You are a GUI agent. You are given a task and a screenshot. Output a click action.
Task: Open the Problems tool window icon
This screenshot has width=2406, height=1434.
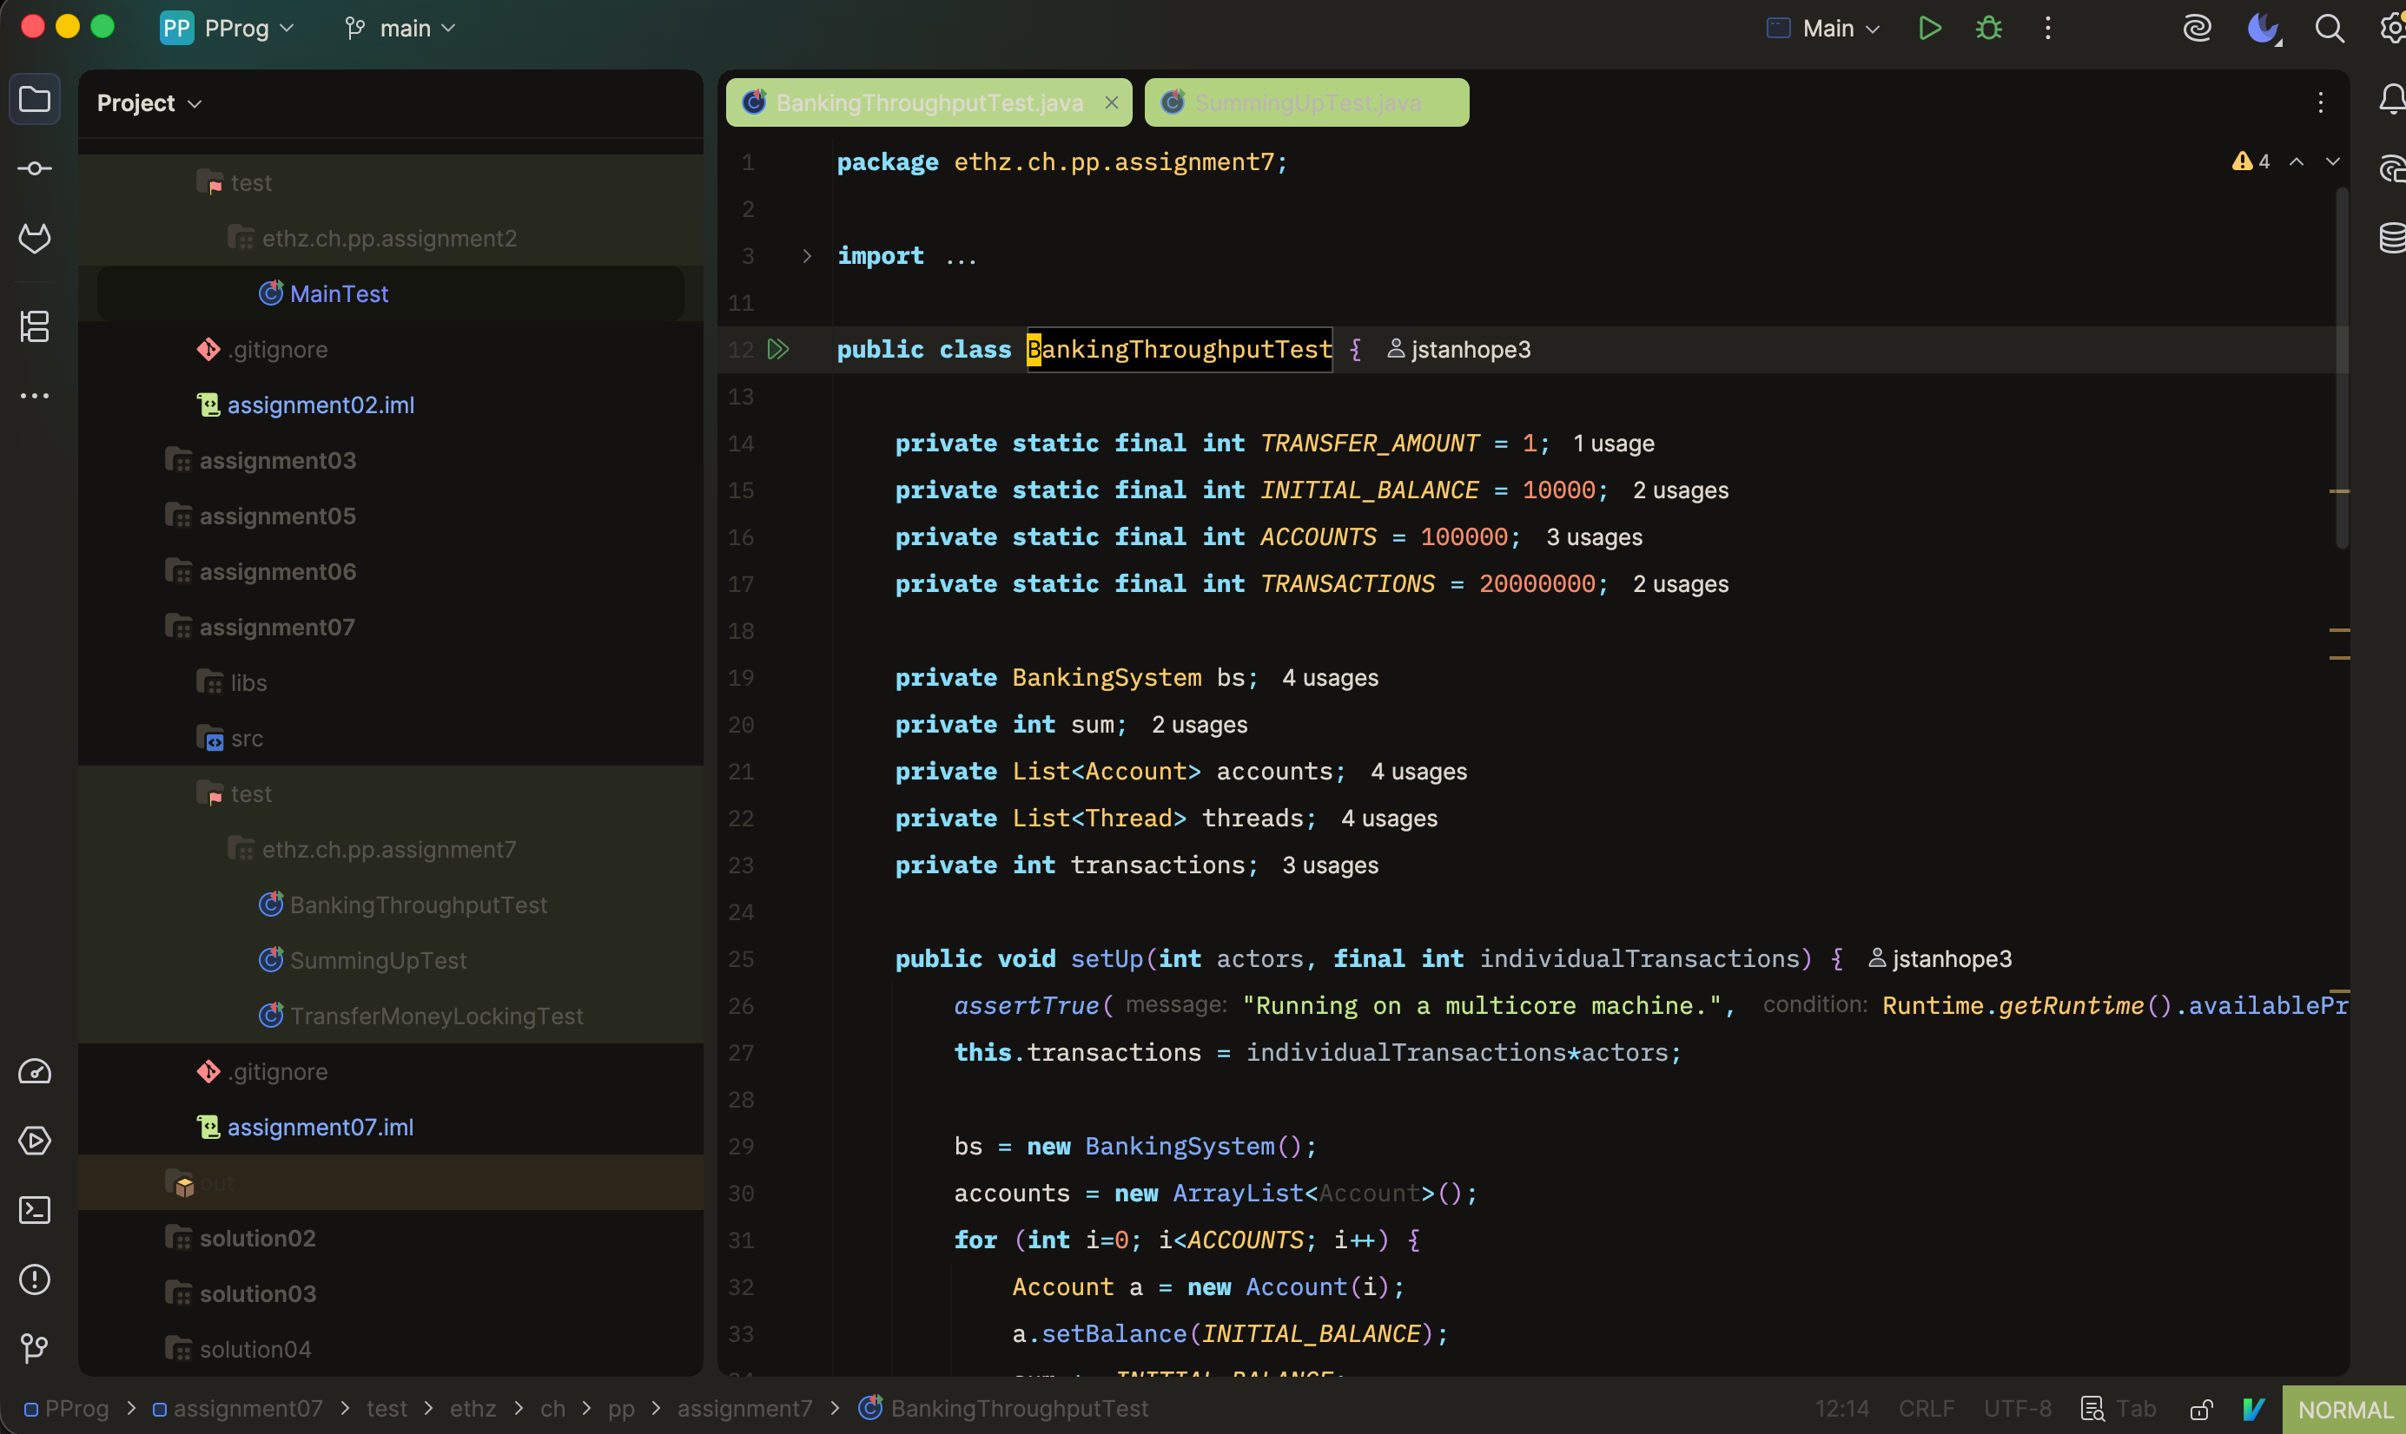pos(35,1279)
